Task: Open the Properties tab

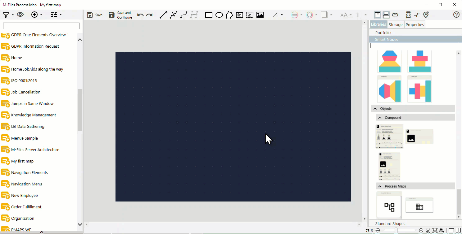Action: click(x=414, y=24)
